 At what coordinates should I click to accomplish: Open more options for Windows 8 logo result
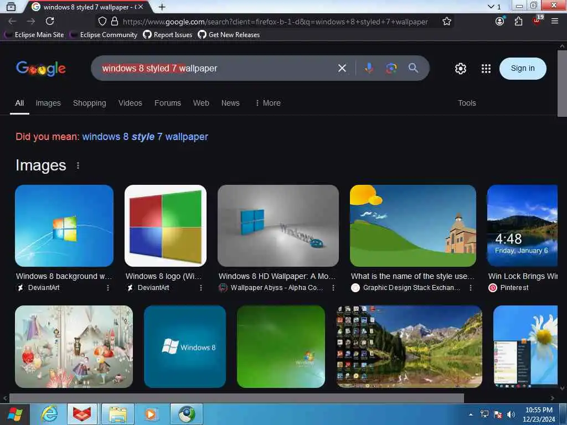point(200,288)
